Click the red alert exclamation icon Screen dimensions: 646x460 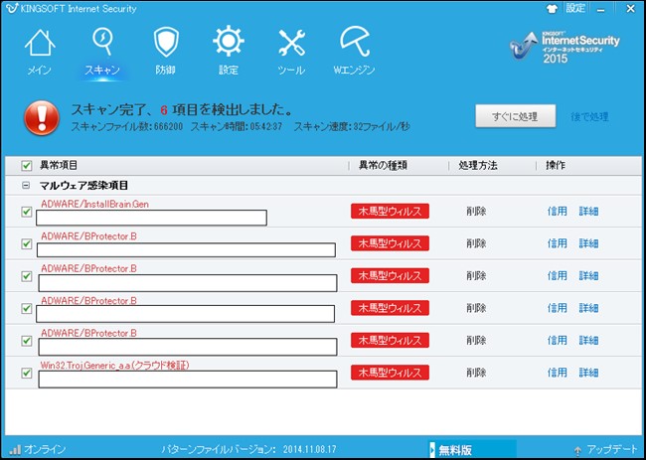[42, 117]
